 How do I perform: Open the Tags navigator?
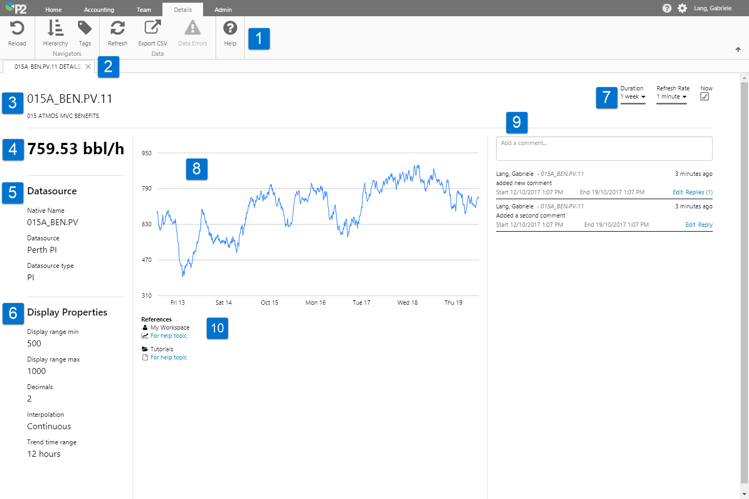tap(85, 29)
